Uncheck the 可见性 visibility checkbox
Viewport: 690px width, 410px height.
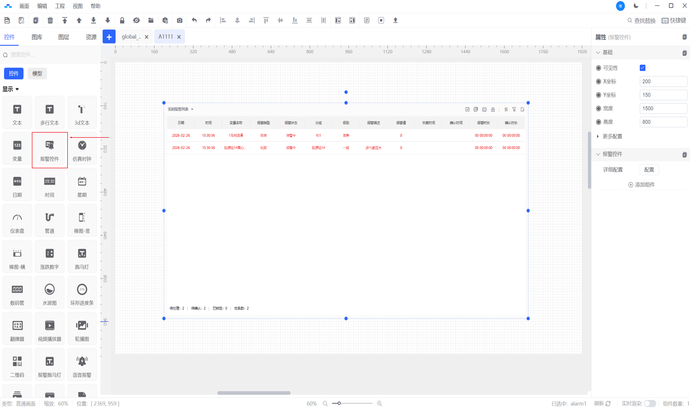[x=642, y=68]
